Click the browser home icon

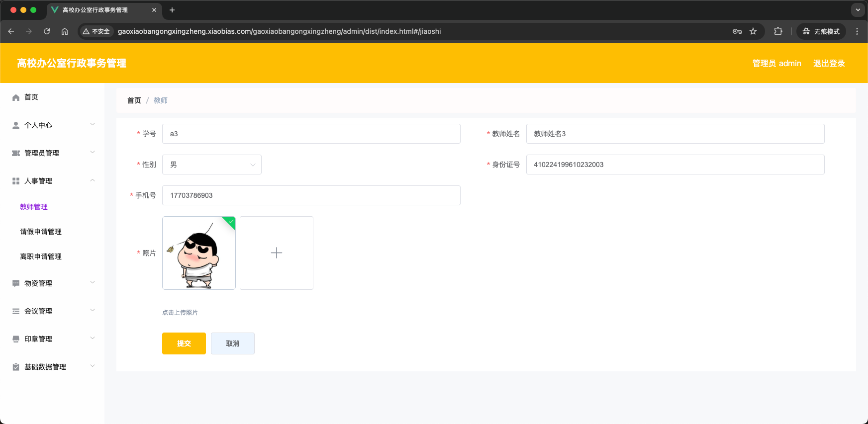[x=65, y=31]
